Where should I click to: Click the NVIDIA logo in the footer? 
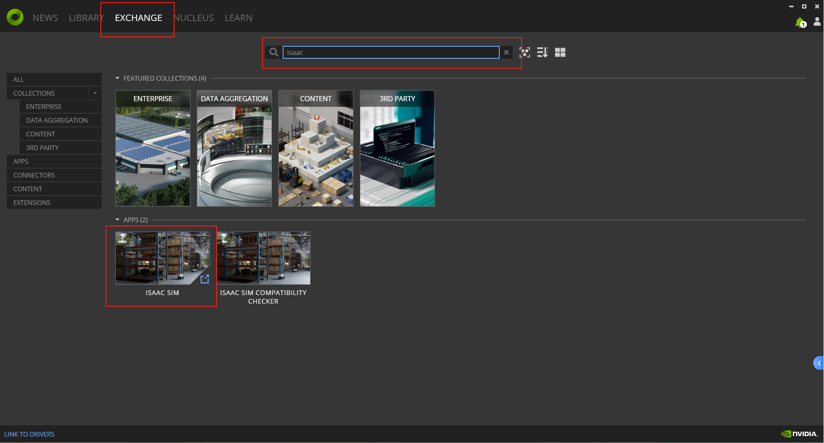coord(799,434)
